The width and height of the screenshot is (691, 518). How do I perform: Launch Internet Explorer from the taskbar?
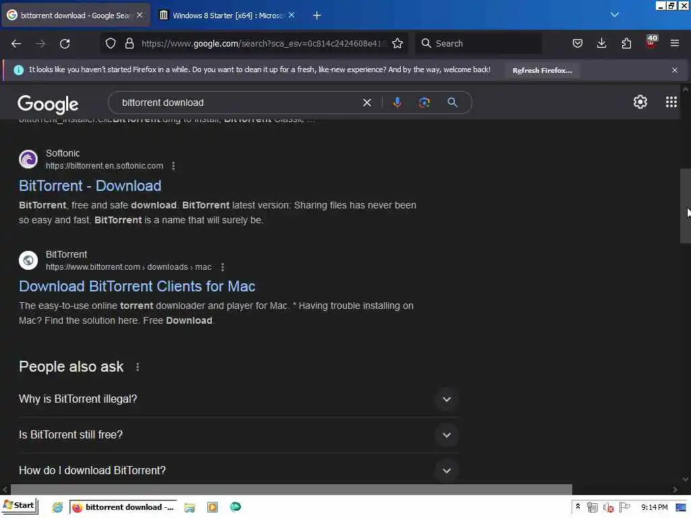[x=57, y=507]
